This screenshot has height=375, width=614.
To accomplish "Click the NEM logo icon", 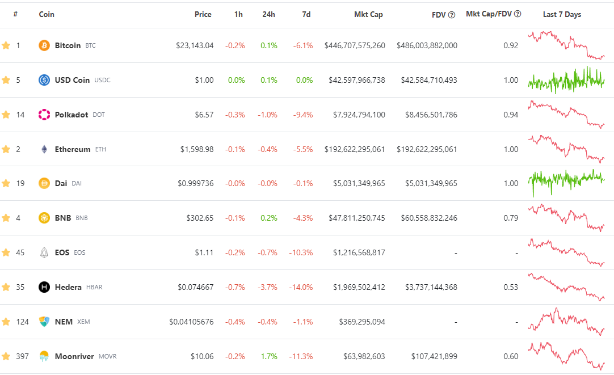I will coord(44,322).
